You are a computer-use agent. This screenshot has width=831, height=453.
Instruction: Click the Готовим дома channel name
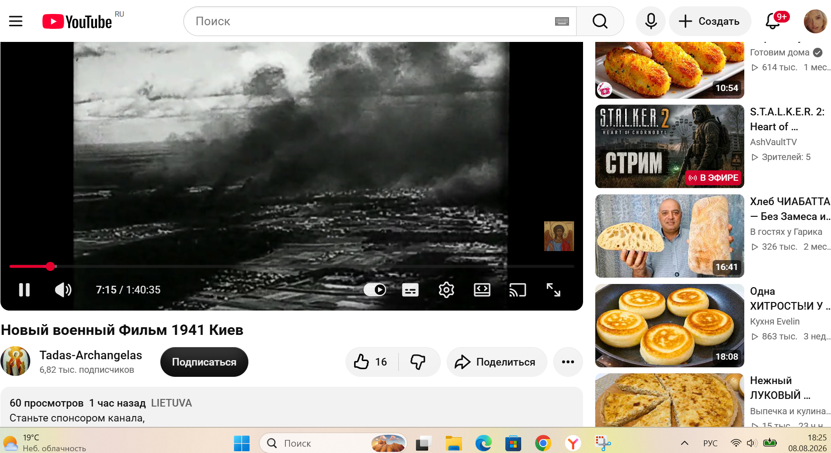click(780, 52)
